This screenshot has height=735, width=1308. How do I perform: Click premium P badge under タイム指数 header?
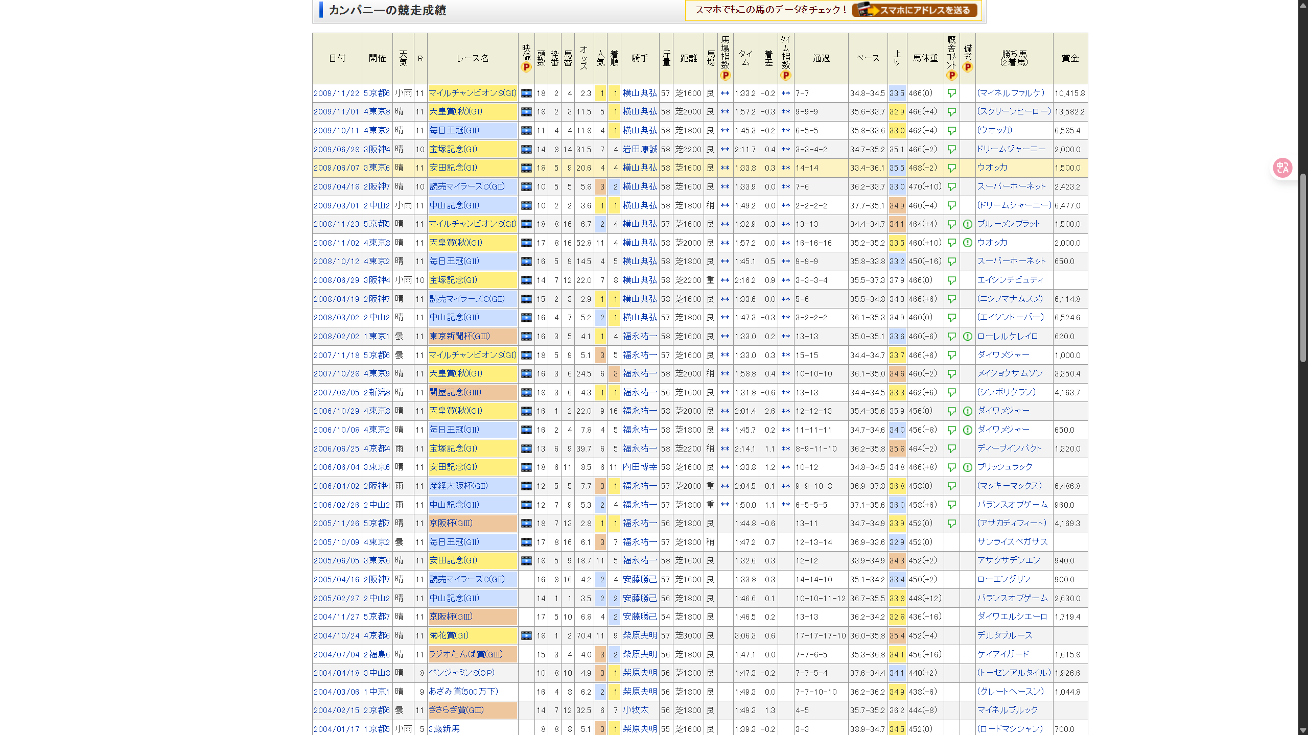point(786,76)
